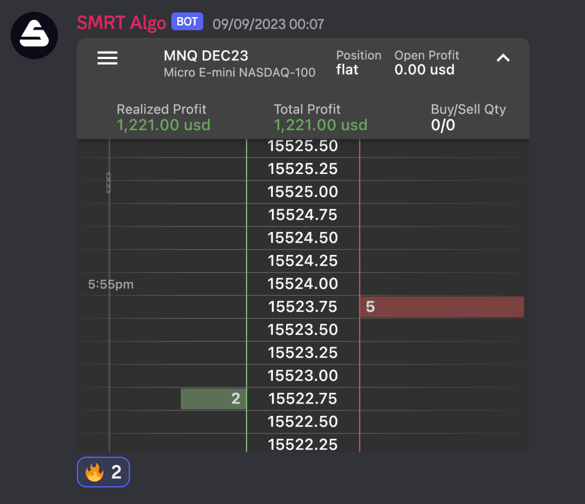Open the SMRT Algo username profile

point(121,22)
